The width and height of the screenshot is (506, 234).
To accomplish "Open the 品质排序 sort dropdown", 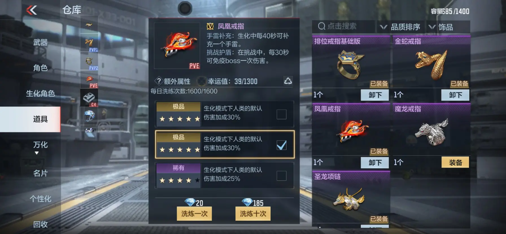I will coord(400,27).
